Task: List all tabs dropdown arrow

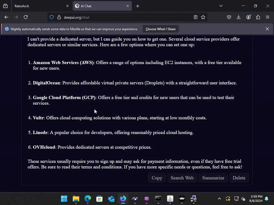Action: (221, 6)
